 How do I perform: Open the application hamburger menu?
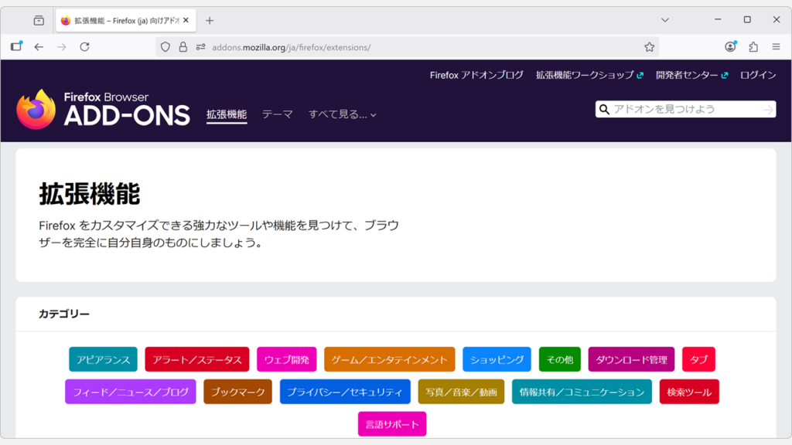(x=777, y=47)
